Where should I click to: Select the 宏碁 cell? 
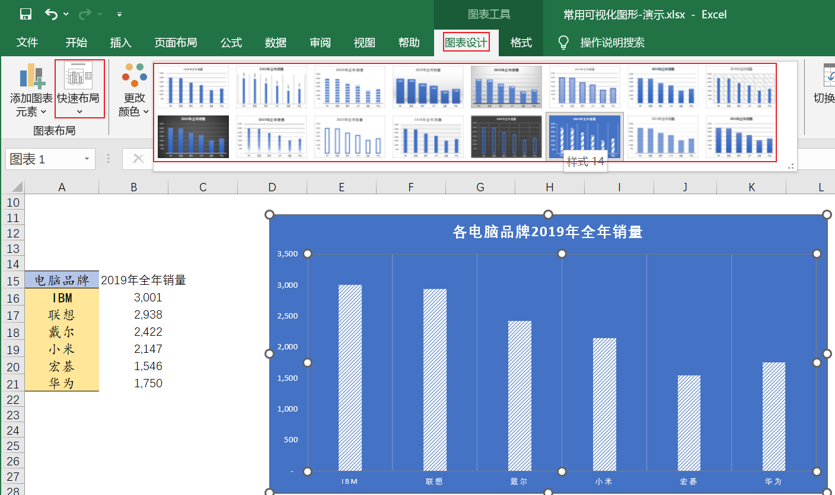[x=62, y=366]
